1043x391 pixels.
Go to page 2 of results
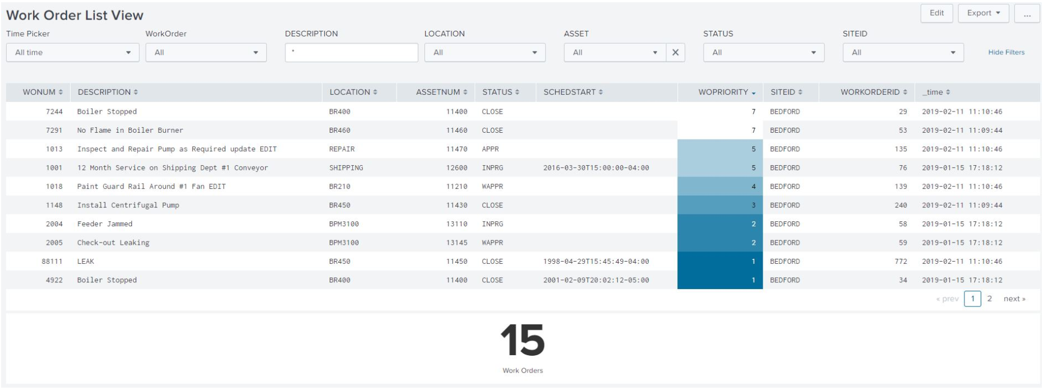click(x=989, y=299)
